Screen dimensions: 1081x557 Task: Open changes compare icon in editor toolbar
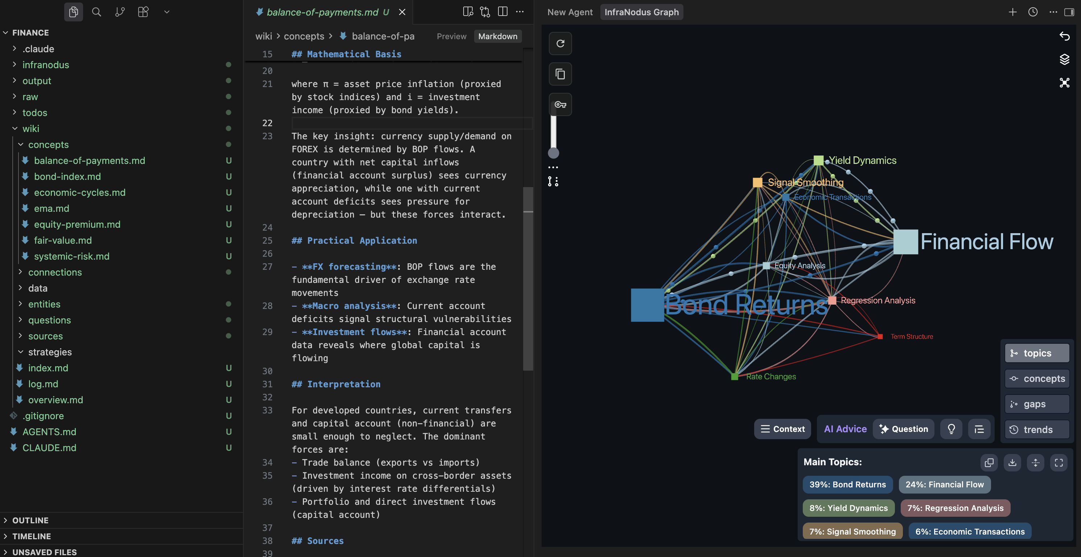pos(485,12)
